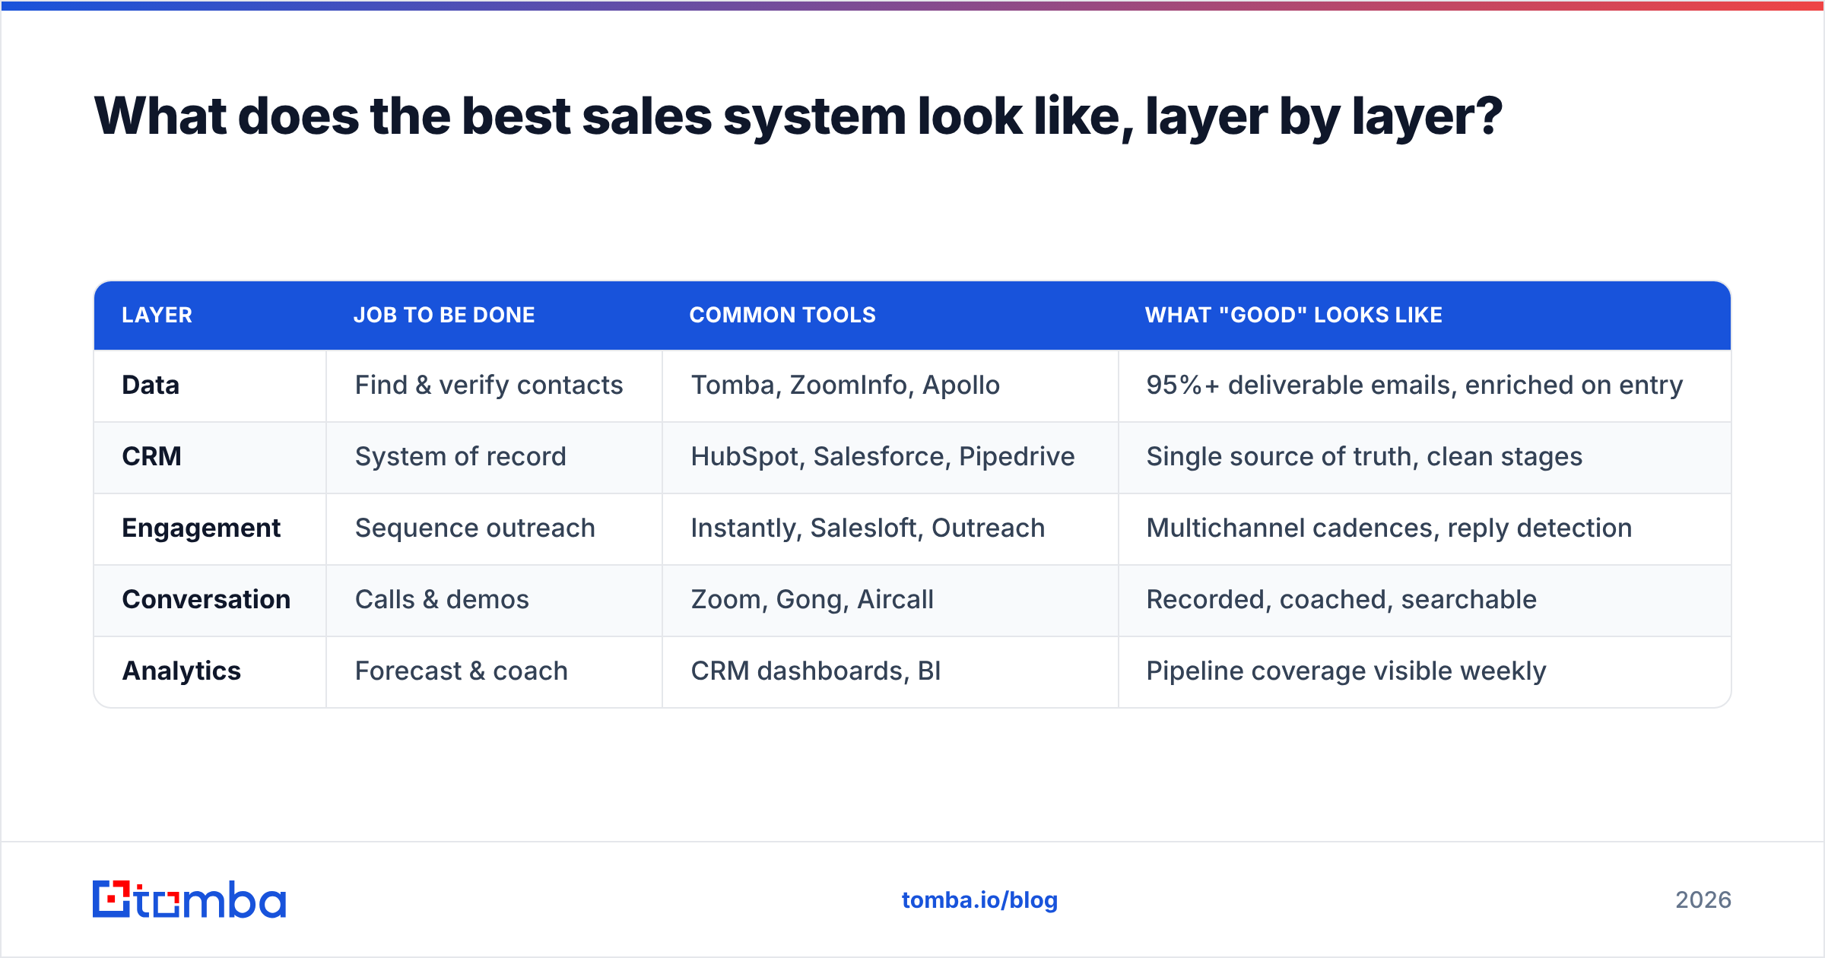Click the 'Find & verify contacts' cell
The height and width of the screenshot is (958, 1825).
tap(494, 385)
